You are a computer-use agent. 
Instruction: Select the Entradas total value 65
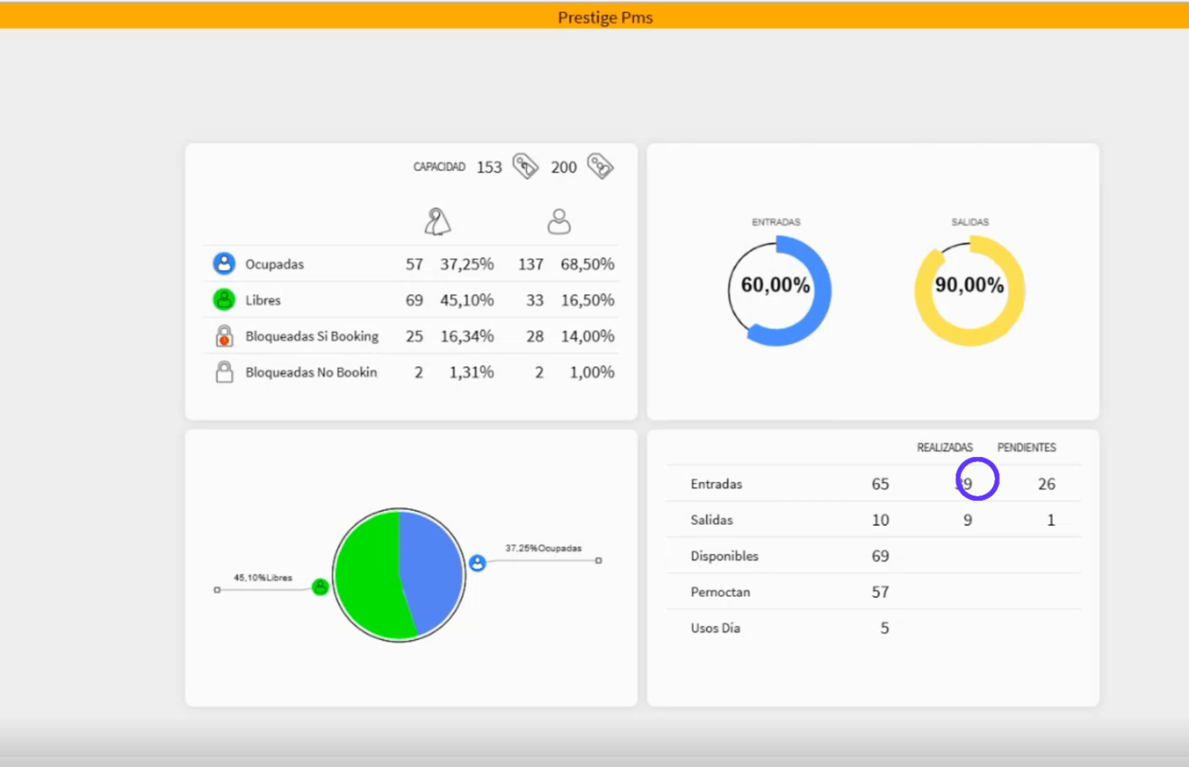(880, 485)
